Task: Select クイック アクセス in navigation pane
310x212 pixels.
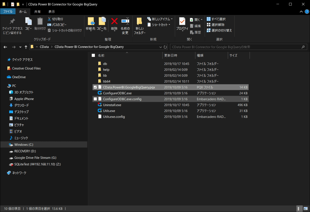Action: click(x=22, y=60)
